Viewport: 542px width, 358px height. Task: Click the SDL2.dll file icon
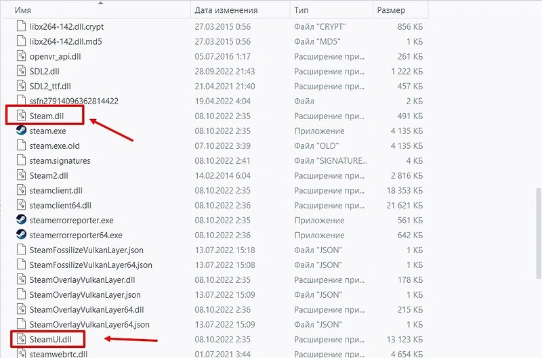[x=21, y=71]
